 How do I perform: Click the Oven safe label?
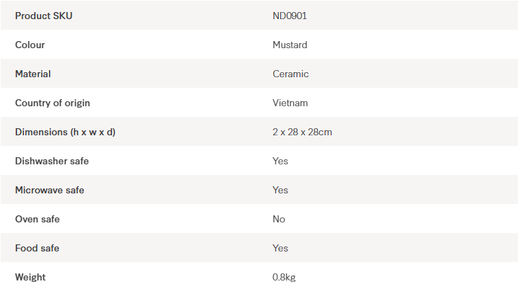37,219
